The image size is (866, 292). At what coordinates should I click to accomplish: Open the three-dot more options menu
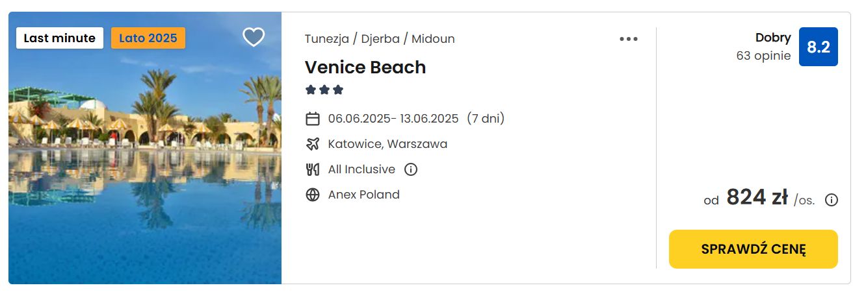coord(628,39)
